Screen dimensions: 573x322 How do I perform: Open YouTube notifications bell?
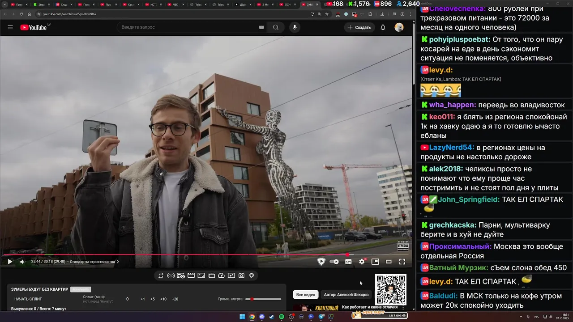[383, 27]
